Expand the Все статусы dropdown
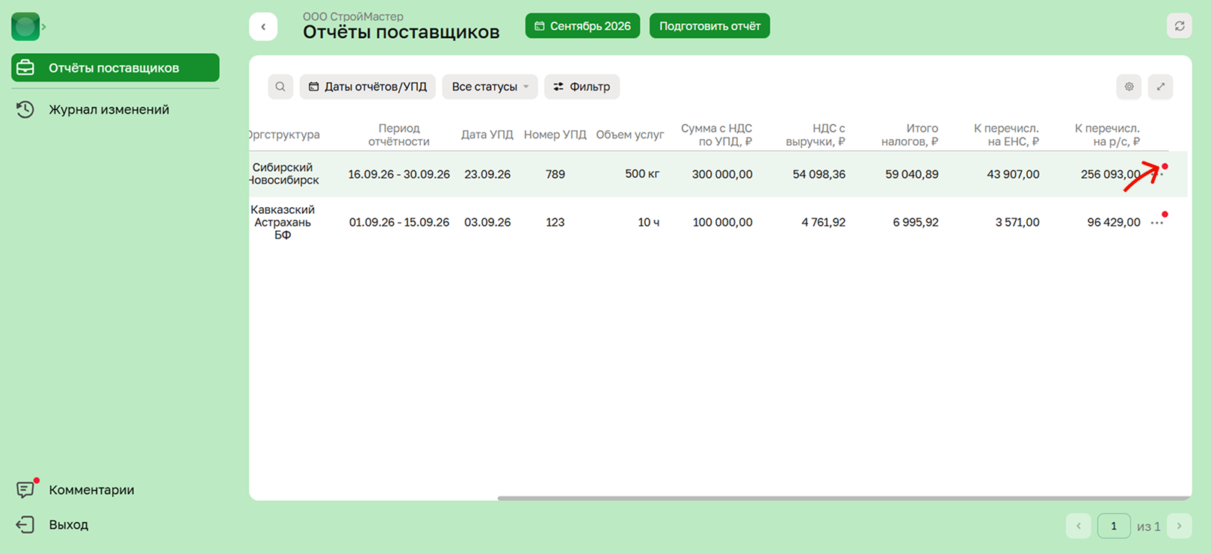 click(x=490, y=87)
